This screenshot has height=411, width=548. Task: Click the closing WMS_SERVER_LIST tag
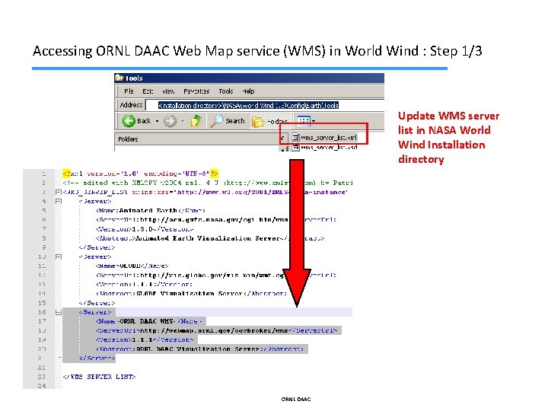tap(99, 377)
